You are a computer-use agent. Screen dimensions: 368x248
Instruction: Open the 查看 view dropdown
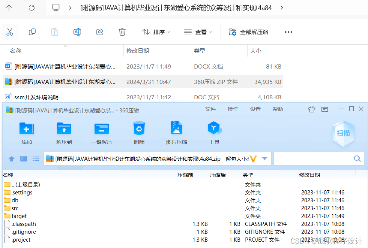coord(198,32)
